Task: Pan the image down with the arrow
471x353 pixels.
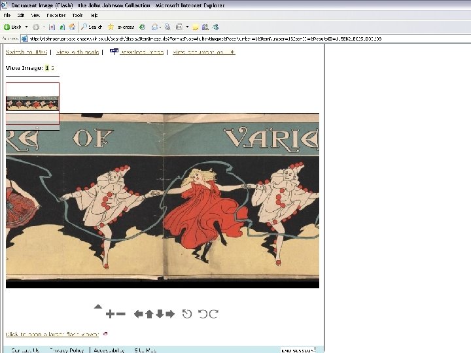Action: tap(160, 314)
